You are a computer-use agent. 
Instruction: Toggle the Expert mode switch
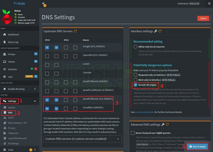204,18
